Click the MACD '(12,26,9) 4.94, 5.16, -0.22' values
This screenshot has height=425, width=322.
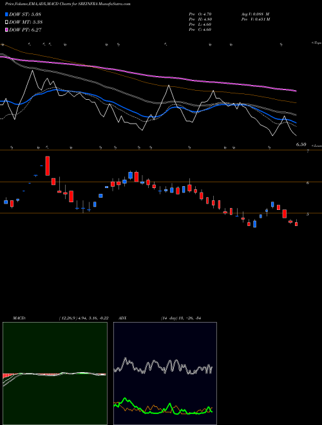(84, 318)
